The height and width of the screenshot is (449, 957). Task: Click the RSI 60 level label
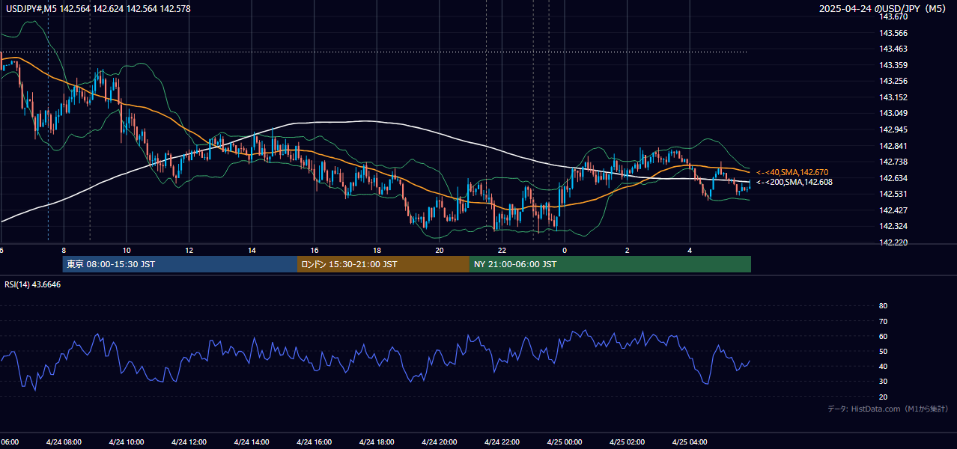tap(883, 336)
